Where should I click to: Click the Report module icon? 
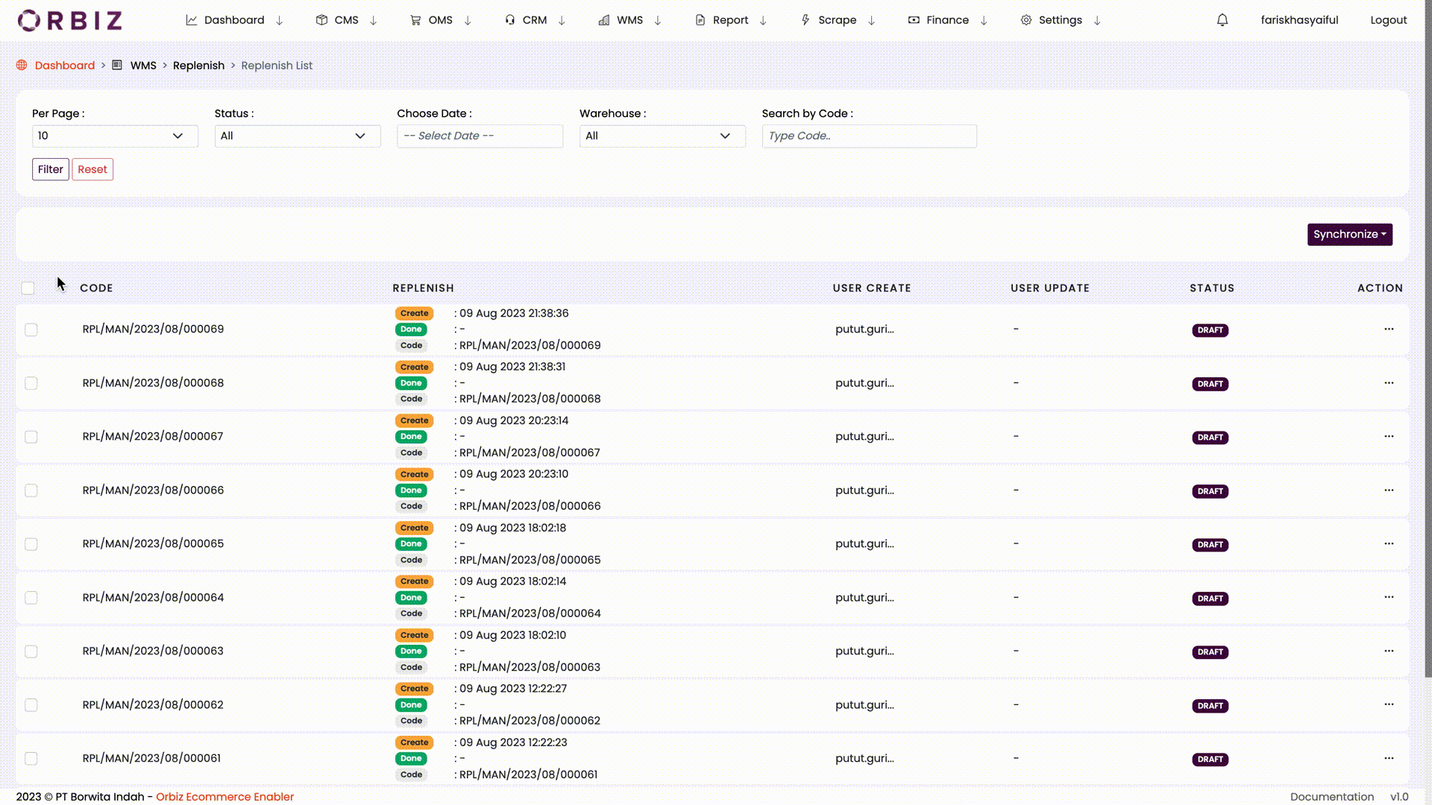(698, 19)
